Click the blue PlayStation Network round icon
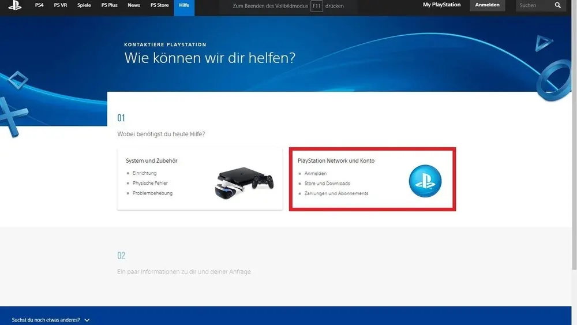 click(425, 181)
